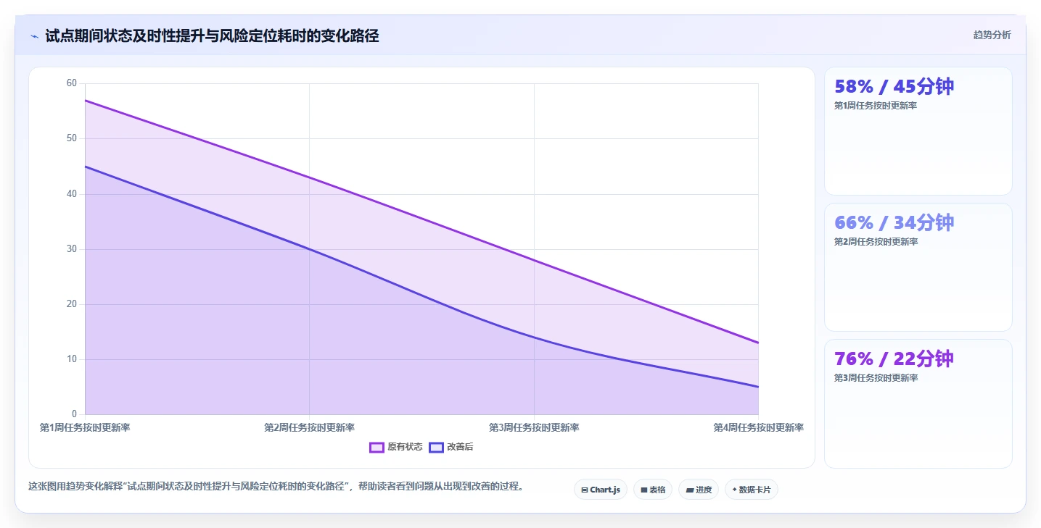Click the 第3周任务按时更新率 label under 76% / 22分钟
1041x528 pixels.
pos(876,378)
